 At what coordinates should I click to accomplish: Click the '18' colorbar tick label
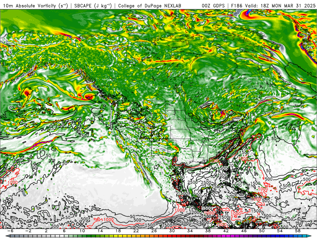pyautogui.click(x=118, y=231)
